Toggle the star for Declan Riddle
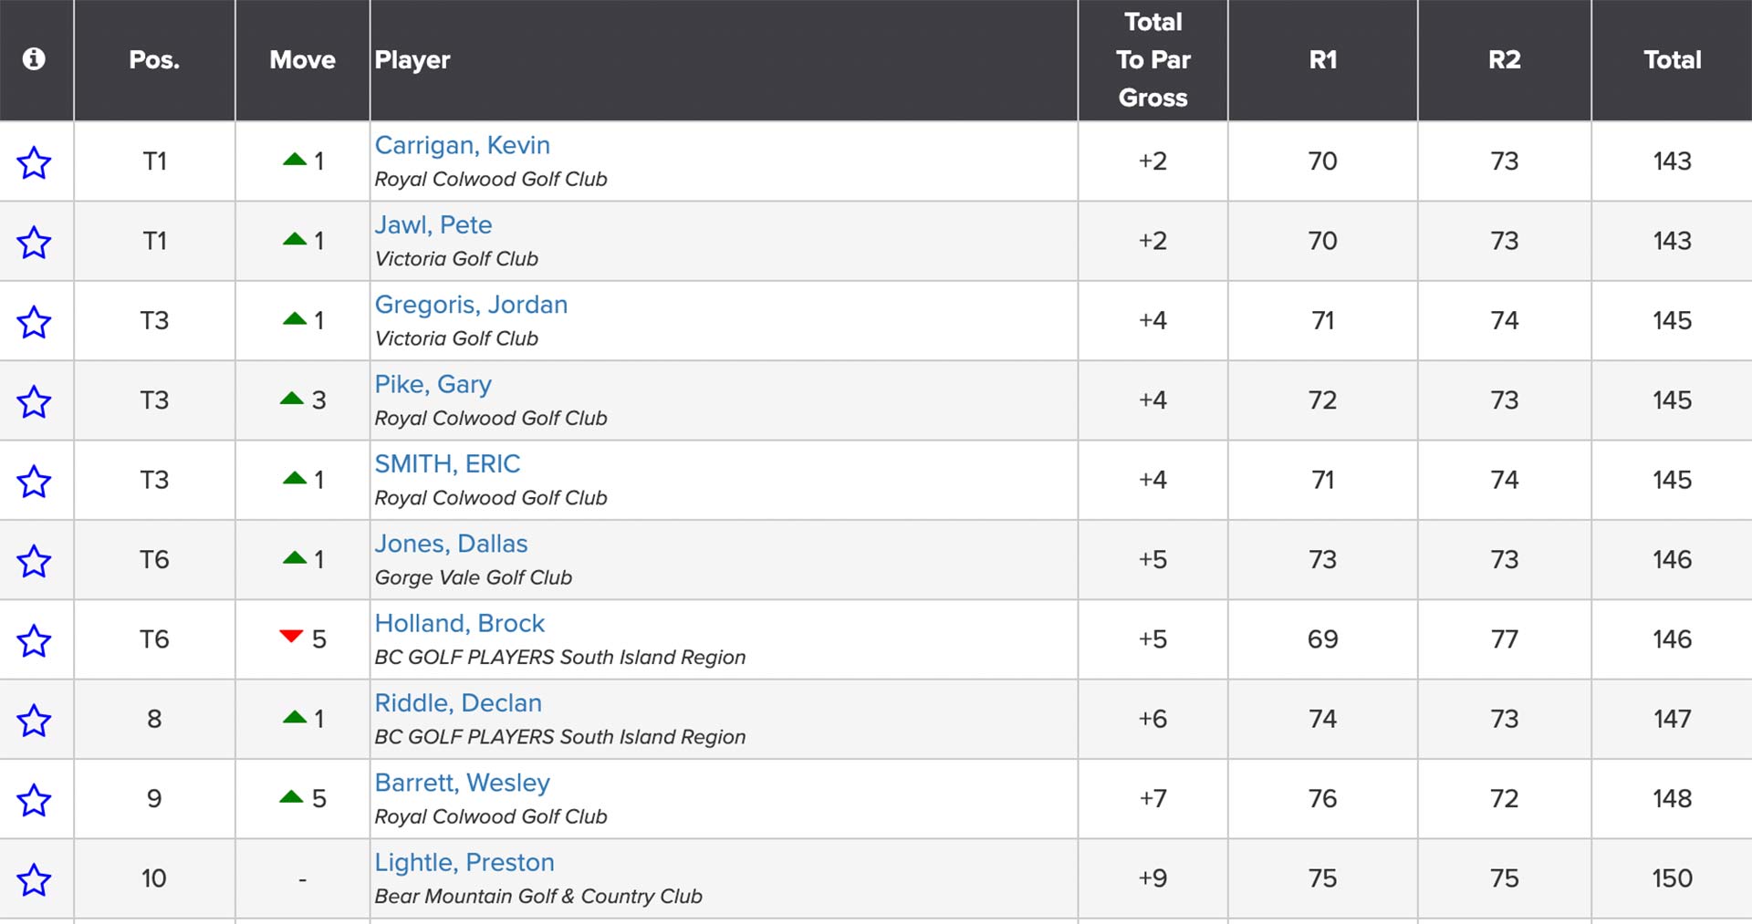1752x924 pixels. (x=35, y=721)
